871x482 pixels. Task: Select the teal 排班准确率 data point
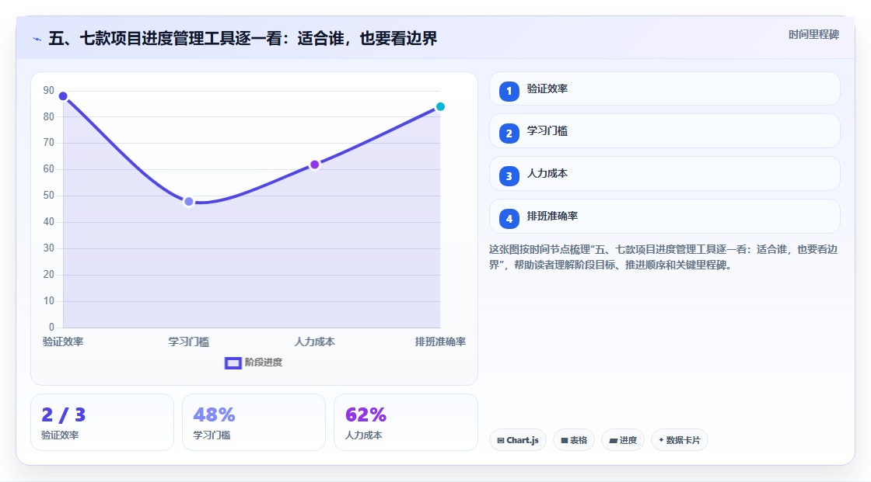(440, 106)
